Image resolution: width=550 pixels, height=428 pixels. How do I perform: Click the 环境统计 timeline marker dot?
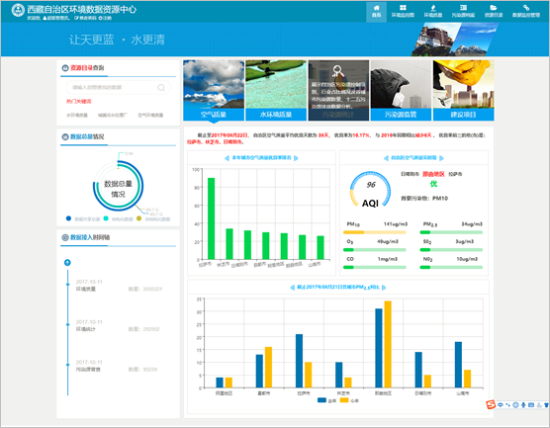(x=67, y=324)
